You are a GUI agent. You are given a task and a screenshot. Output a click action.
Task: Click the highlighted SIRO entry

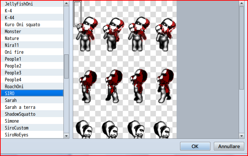click(x=32, y=93)
